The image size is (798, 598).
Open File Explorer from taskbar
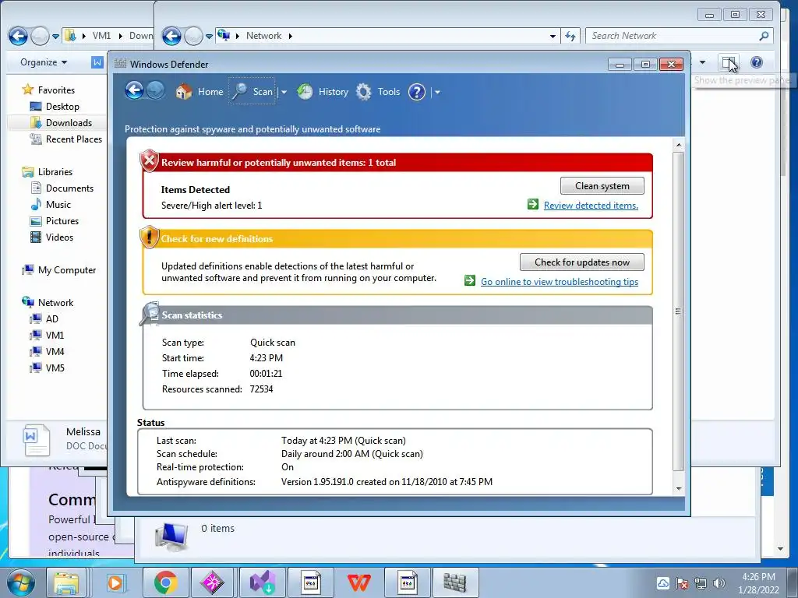66,582
